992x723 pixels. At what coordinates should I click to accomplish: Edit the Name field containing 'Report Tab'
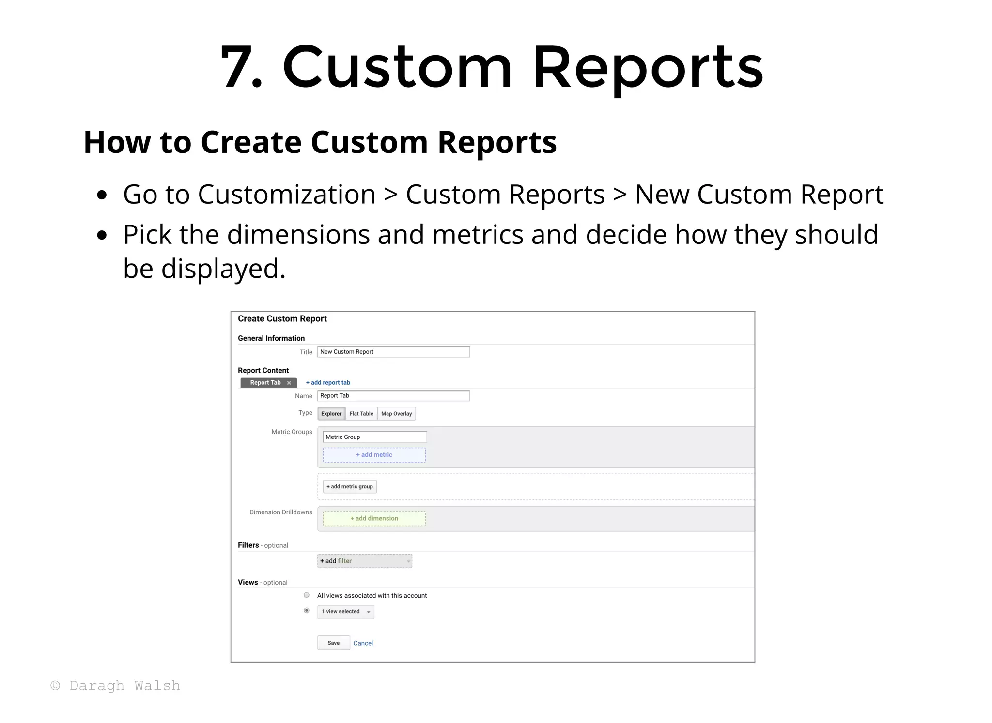(393, 396)
